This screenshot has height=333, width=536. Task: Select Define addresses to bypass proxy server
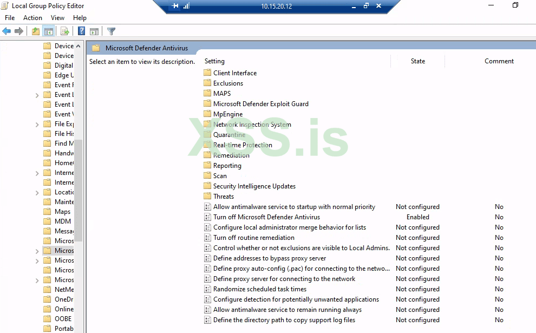coord(270,258)
